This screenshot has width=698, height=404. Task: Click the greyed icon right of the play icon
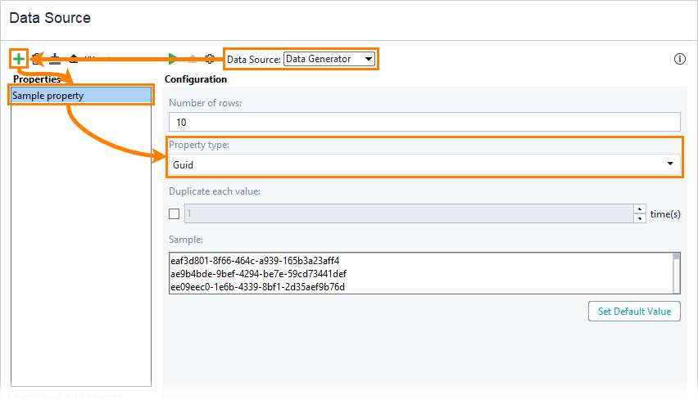(x=192, y=59)
